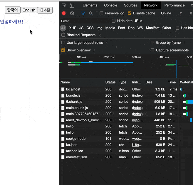Select the manifest.json request row
The width and height of the screenshot is (193, 185).
[x=119, y=157]
